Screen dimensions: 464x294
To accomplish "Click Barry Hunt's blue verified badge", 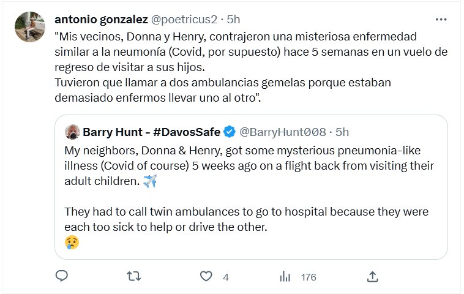I will pyautogui.click(x=230, y=132).
